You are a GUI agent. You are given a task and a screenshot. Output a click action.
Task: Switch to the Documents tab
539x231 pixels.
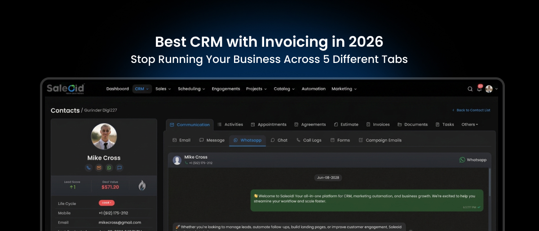click(412, 124)
